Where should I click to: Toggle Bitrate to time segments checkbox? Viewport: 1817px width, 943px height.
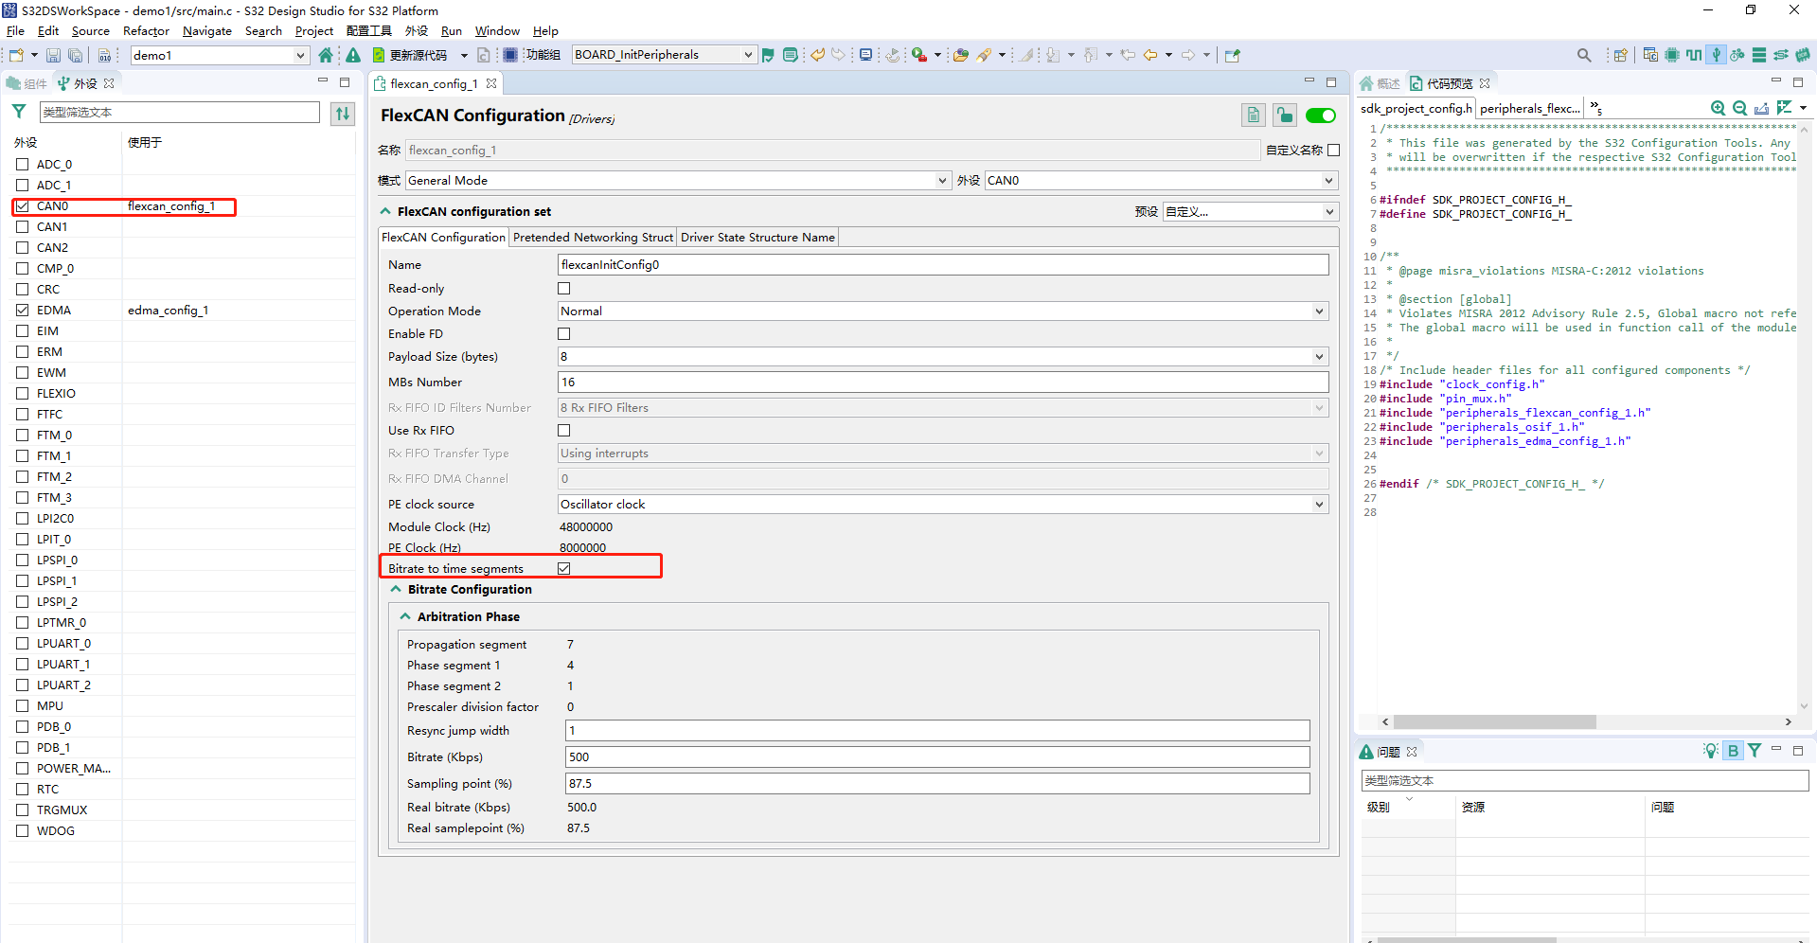[564, 569]
